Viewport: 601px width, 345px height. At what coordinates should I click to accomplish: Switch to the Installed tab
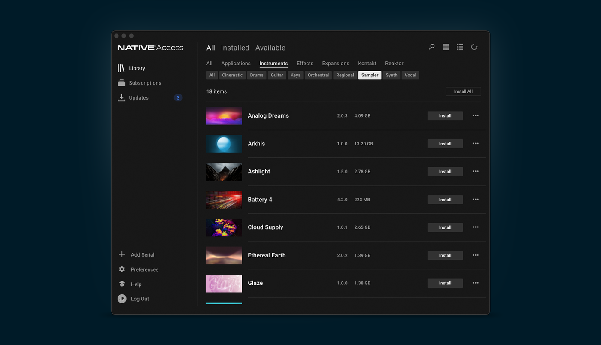[x=235, y=48]
